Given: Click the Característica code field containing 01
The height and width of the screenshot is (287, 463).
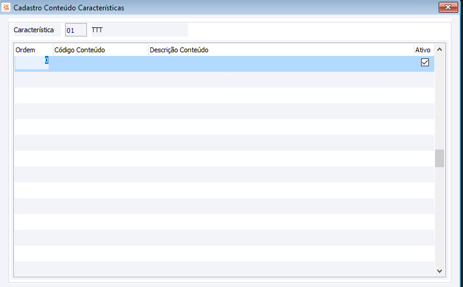Looking at the screenshot, I should 76,30.
